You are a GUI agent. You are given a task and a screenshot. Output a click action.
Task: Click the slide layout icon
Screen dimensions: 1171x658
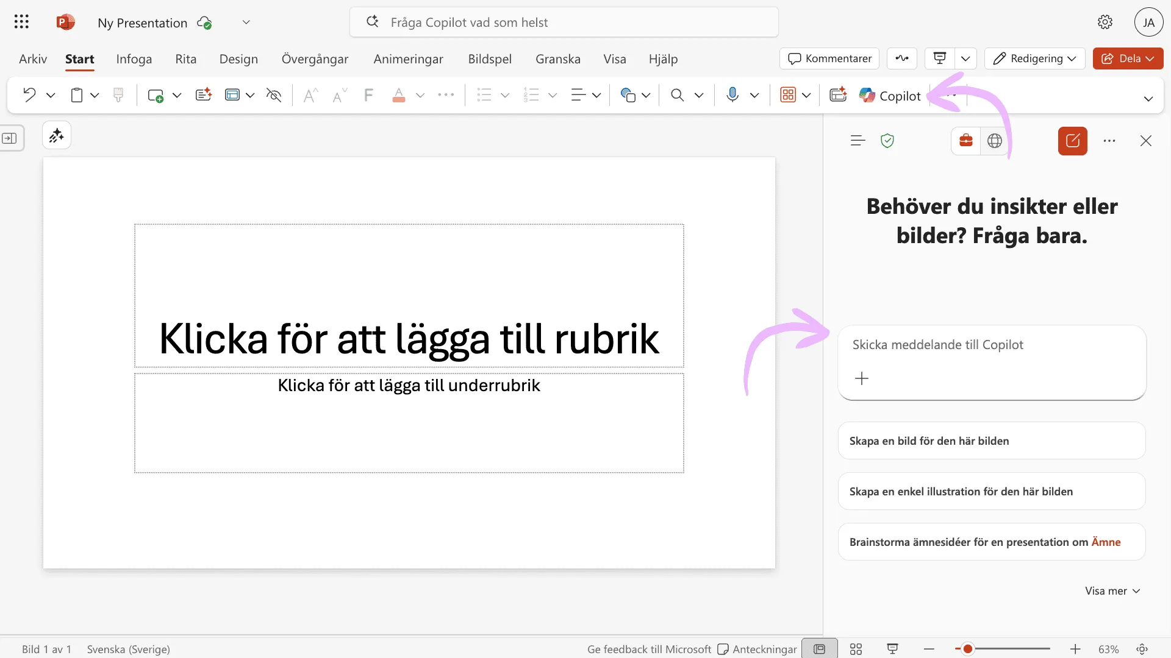232,95
